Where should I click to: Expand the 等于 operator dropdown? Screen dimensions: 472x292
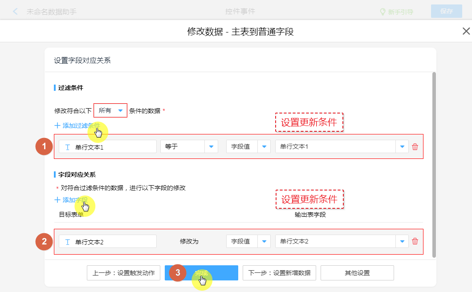point(211,146)
